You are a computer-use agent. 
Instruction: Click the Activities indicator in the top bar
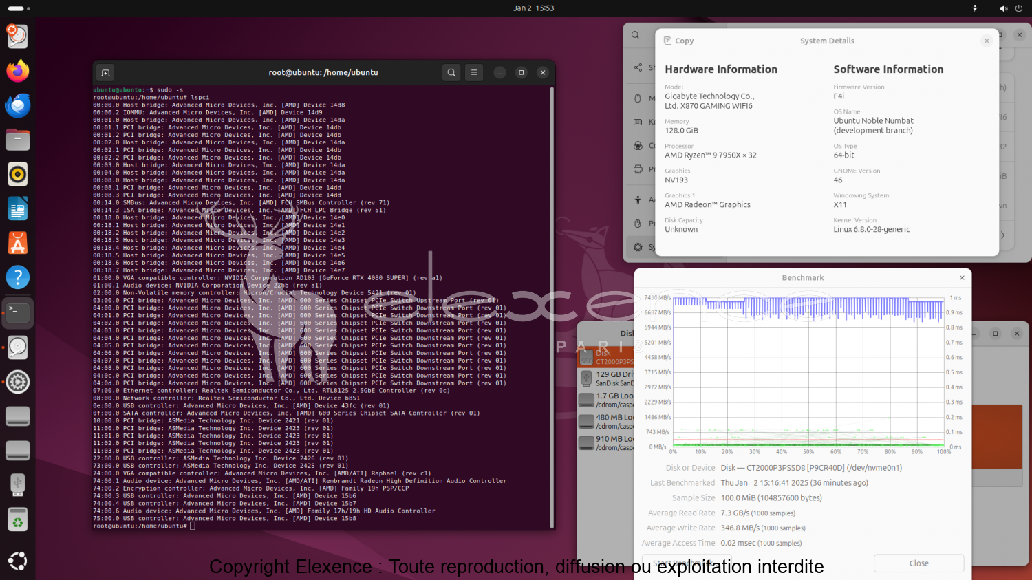click(19, 8)
